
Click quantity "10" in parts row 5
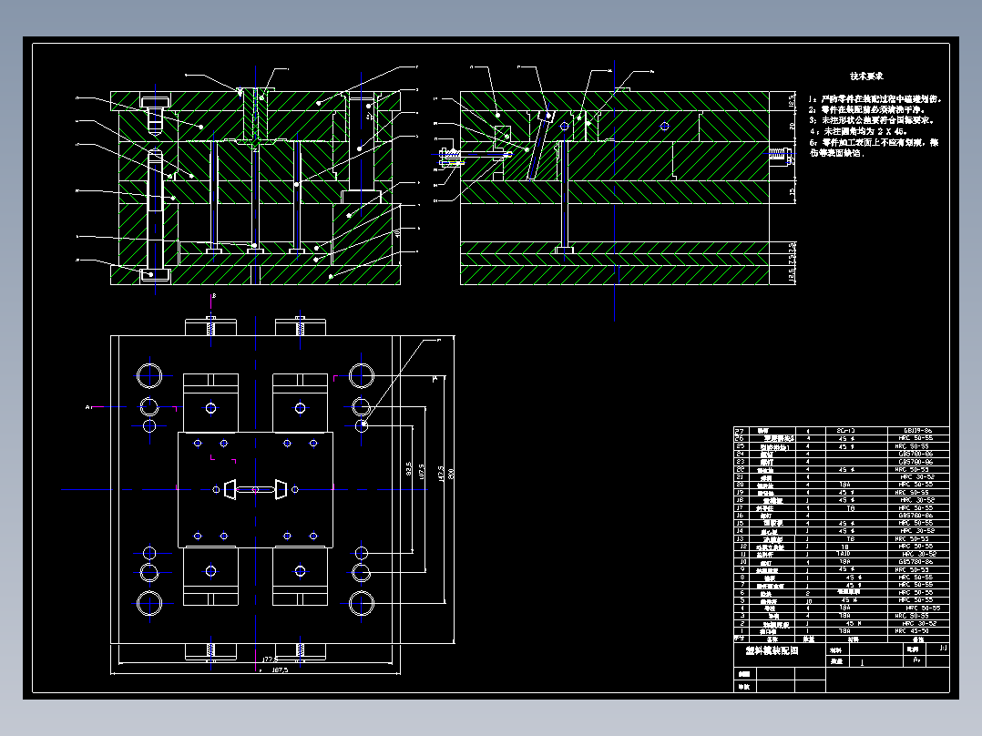[809, 601]
